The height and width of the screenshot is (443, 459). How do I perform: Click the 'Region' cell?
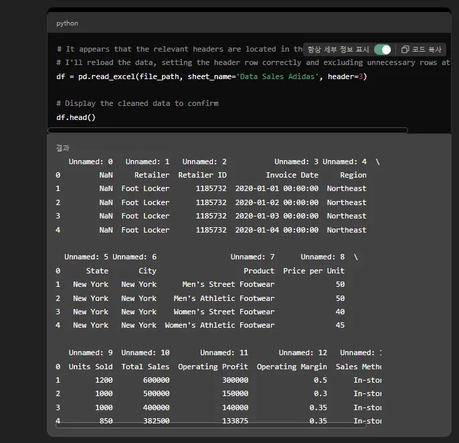[x=353, y=175]
